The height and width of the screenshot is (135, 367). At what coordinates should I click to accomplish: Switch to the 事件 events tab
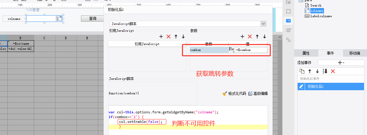(x=330, y=53)
